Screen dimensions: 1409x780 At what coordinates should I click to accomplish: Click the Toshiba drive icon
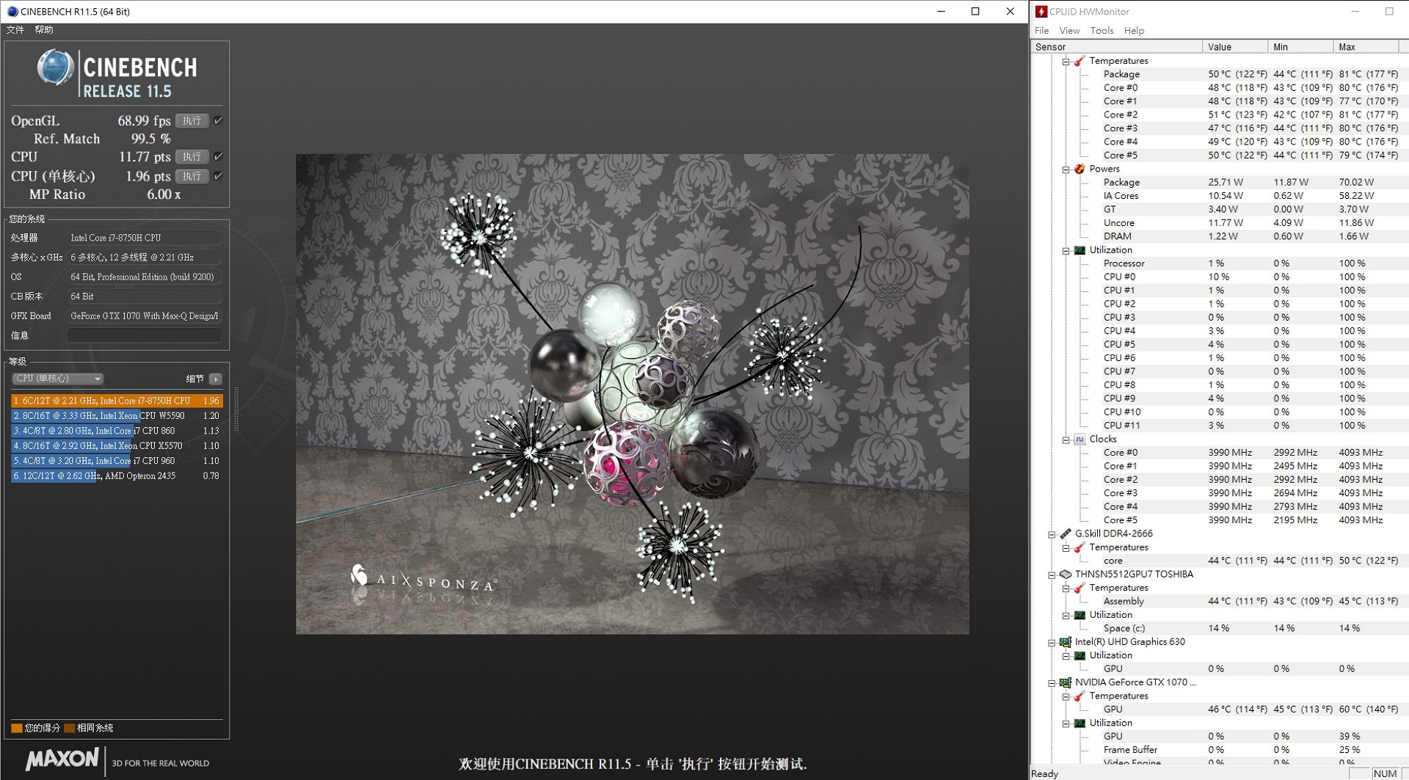tap(1066, 575)
